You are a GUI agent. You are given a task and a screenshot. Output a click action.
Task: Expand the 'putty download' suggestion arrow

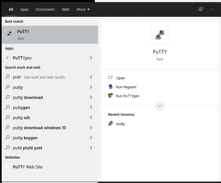tap(91, 97)
